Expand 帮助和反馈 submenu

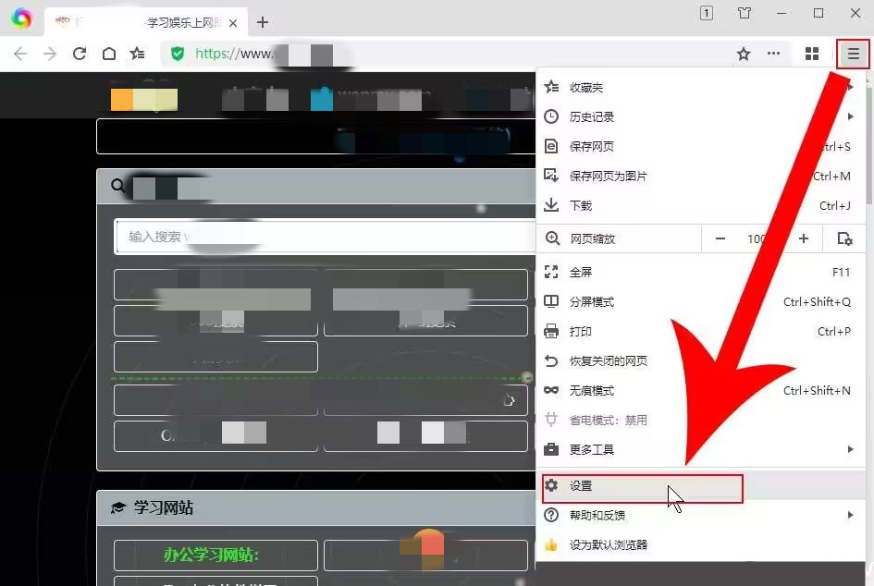(700, 515)
